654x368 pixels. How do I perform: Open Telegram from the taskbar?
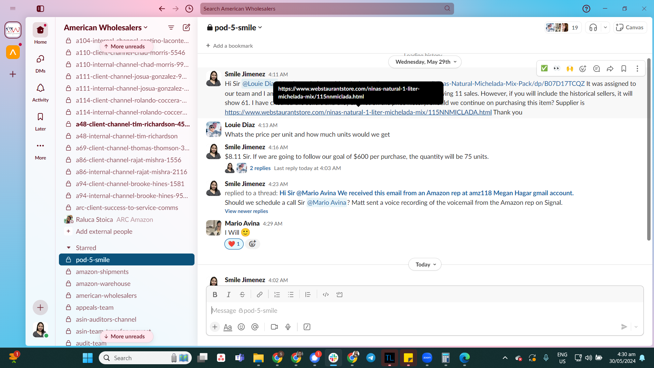coord(371,358)
